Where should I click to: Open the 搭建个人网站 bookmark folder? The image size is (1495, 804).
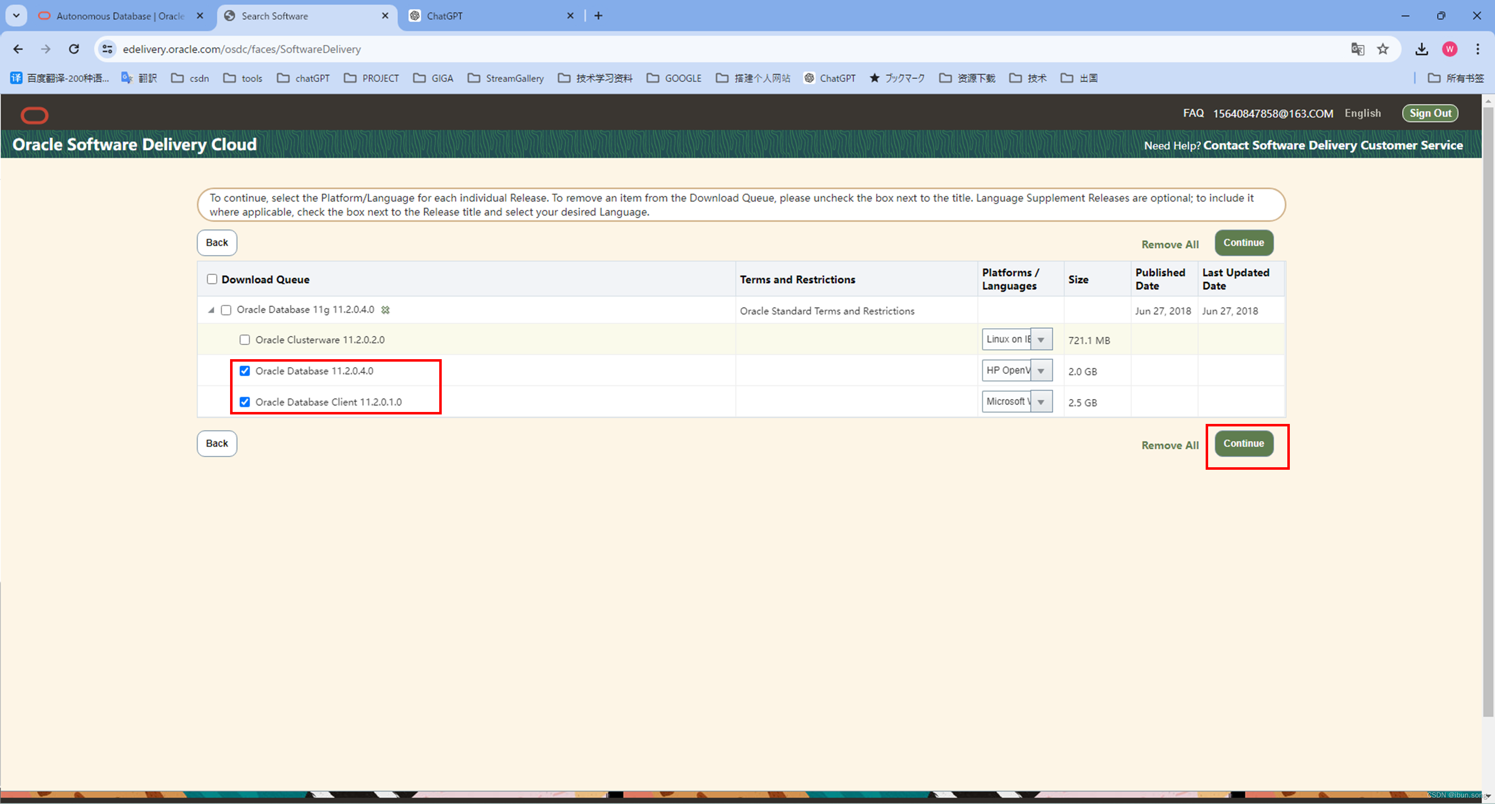coord(753,78)
